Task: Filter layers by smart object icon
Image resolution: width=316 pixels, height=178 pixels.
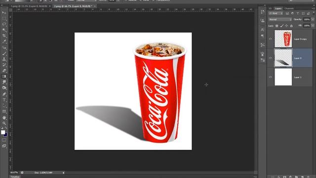Action: click(x=308, y=13)
